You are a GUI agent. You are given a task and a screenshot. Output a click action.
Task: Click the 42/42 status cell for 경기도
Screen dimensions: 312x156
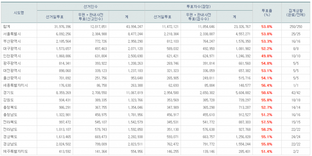(x=296, y=92)
